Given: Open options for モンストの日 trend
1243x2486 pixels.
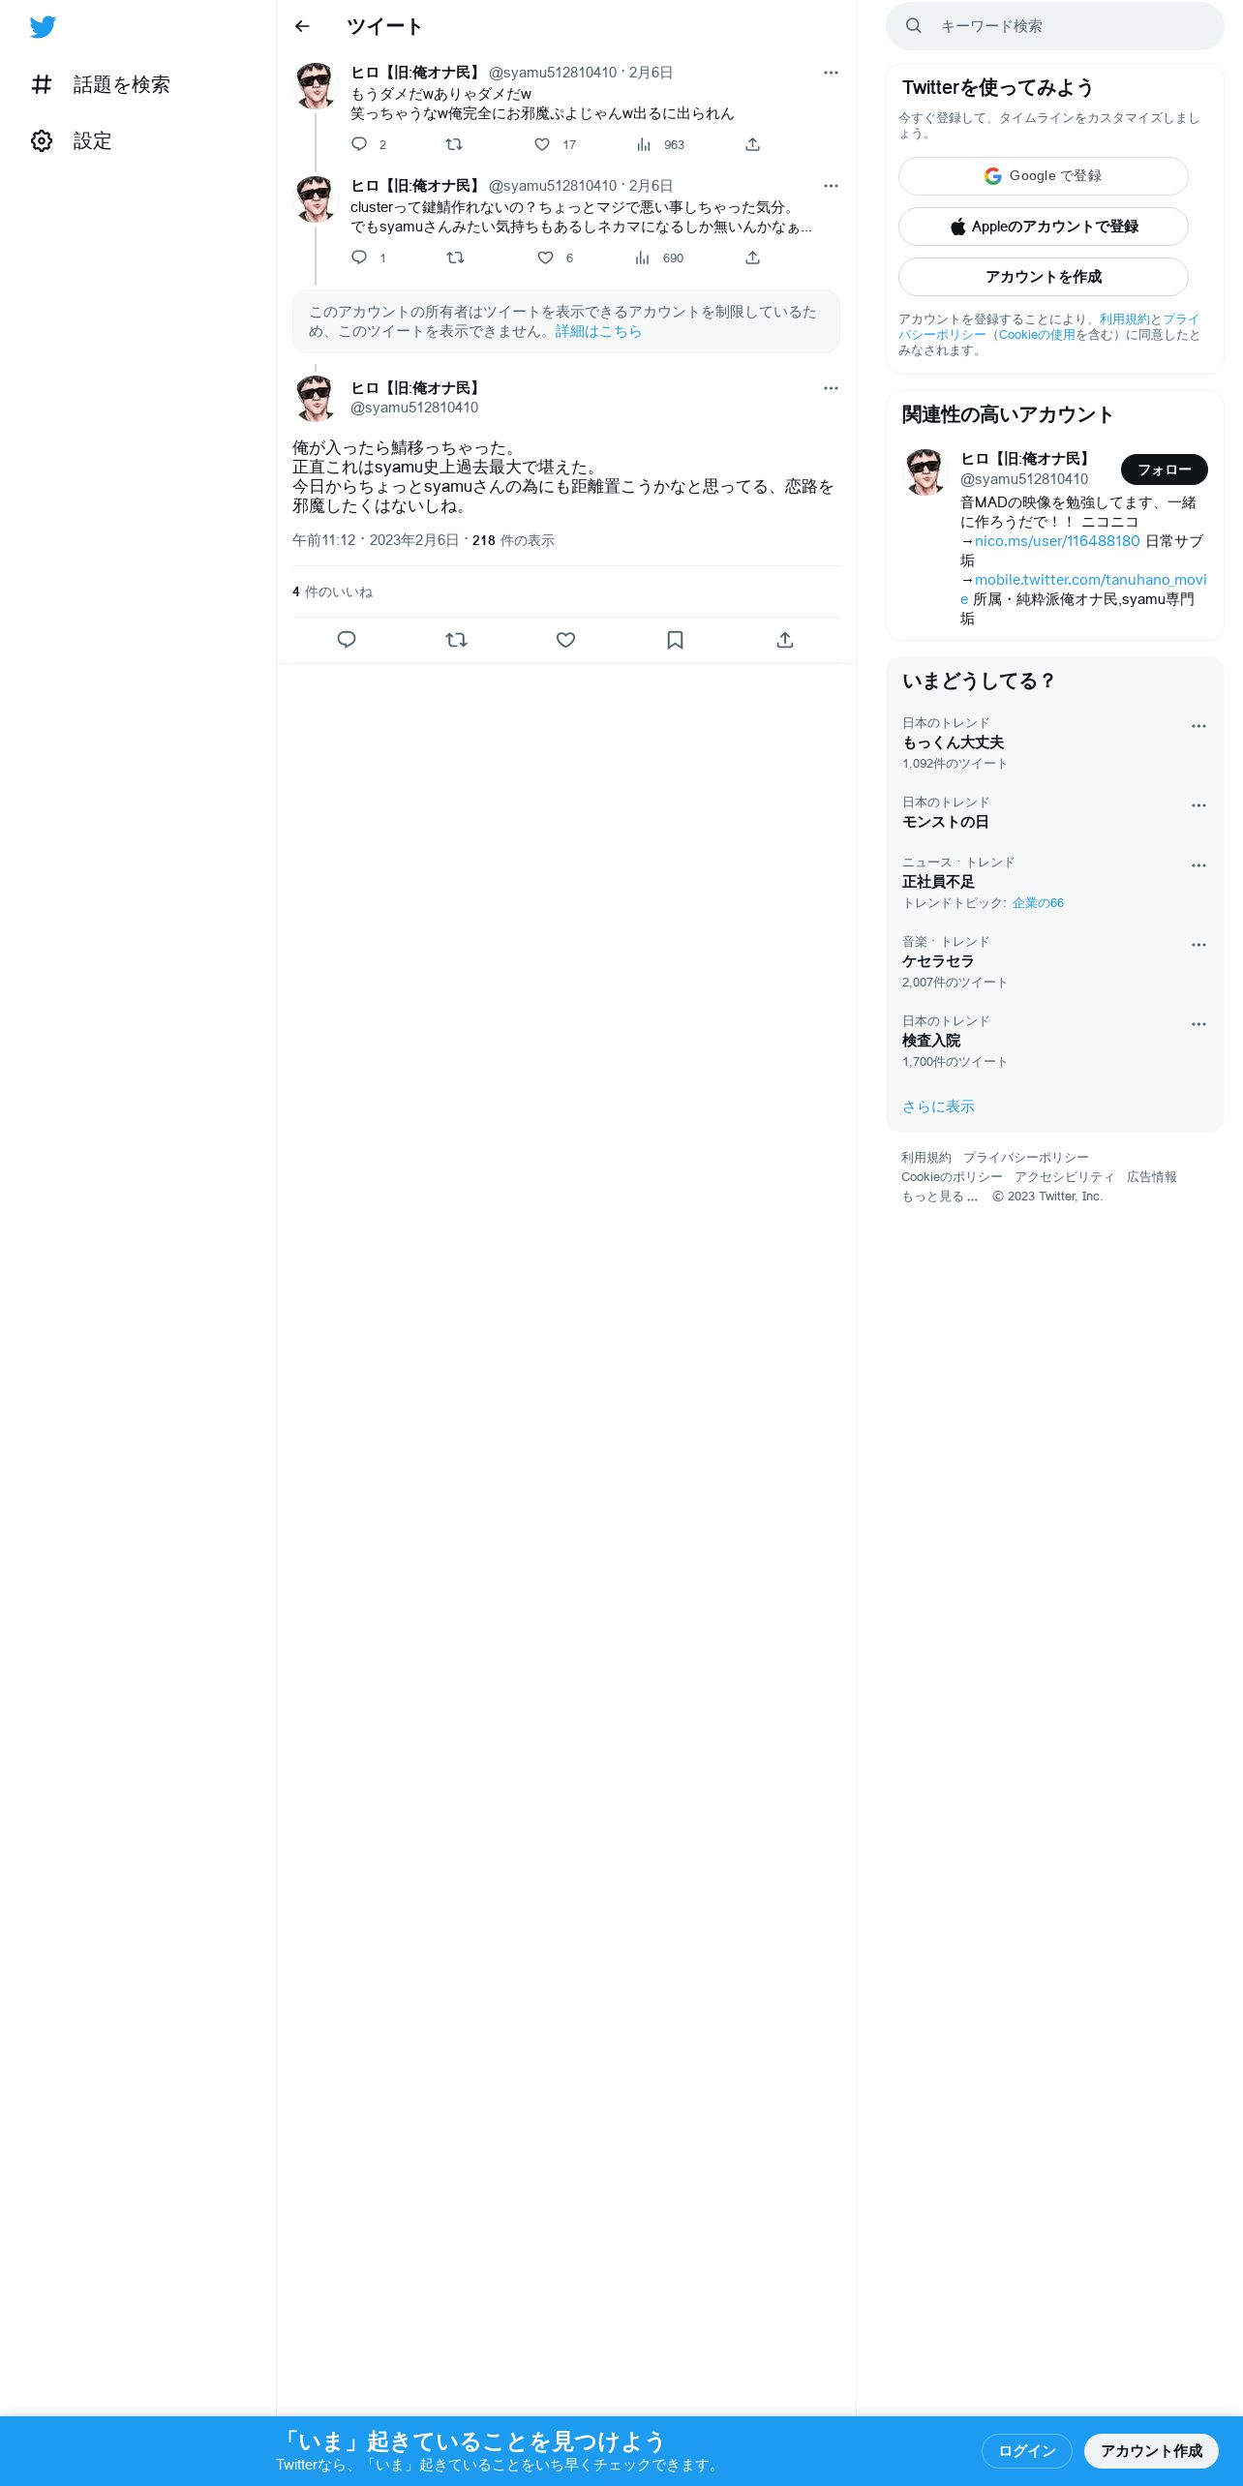Looking at the screenshot, I should [1198, 805].
